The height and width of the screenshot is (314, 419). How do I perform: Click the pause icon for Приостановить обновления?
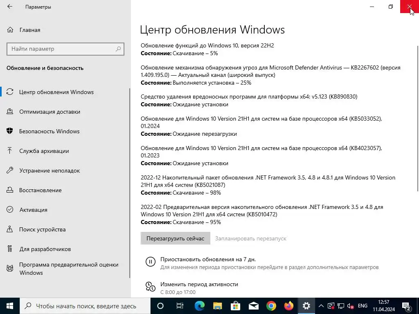pyautogui.click(x=151, y=262)
